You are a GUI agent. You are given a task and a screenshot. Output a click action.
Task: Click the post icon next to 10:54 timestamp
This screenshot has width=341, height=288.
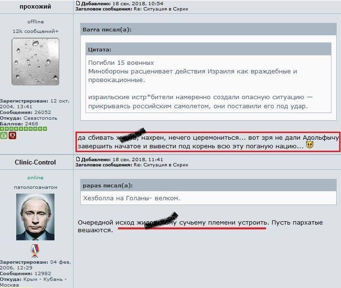pyautogui.click(x=78, y=3)
